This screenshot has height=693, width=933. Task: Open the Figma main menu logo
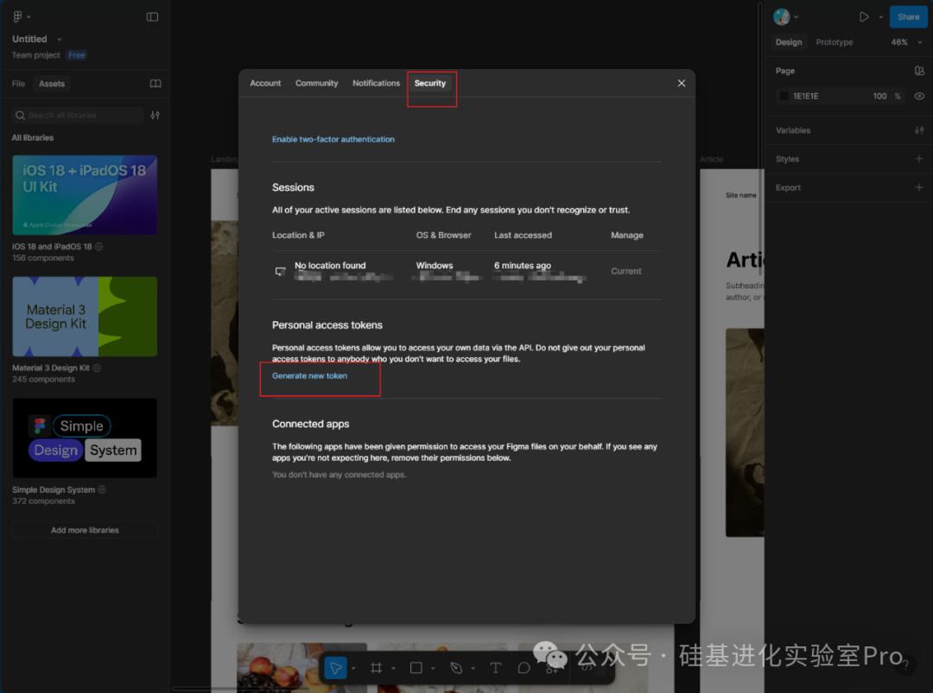pos(18,16)
